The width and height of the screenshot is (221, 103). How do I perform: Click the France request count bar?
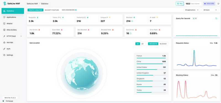coord(151,58)
